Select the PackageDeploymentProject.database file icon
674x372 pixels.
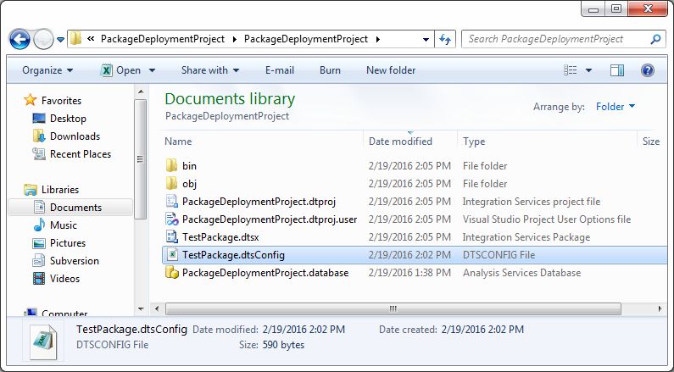171,273
